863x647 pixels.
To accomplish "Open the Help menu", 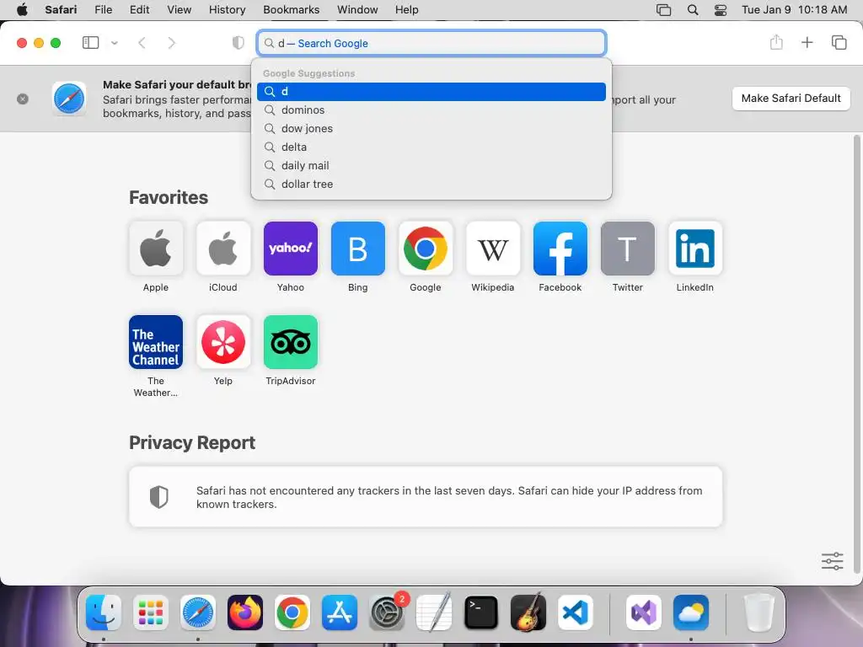I will 406,9.
